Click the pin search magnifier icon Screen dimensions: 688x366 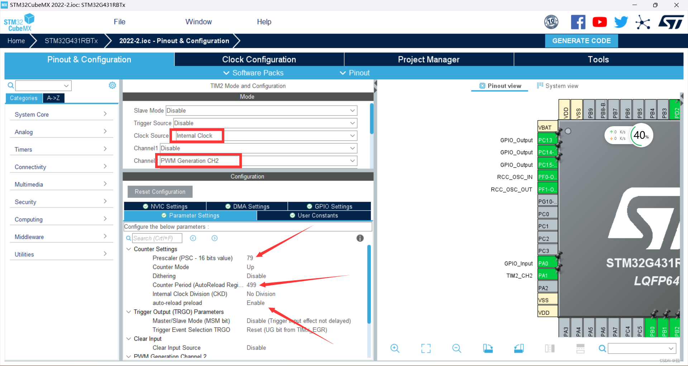602,348
